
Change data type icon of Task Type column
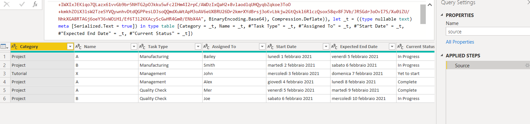click(142, 46)
